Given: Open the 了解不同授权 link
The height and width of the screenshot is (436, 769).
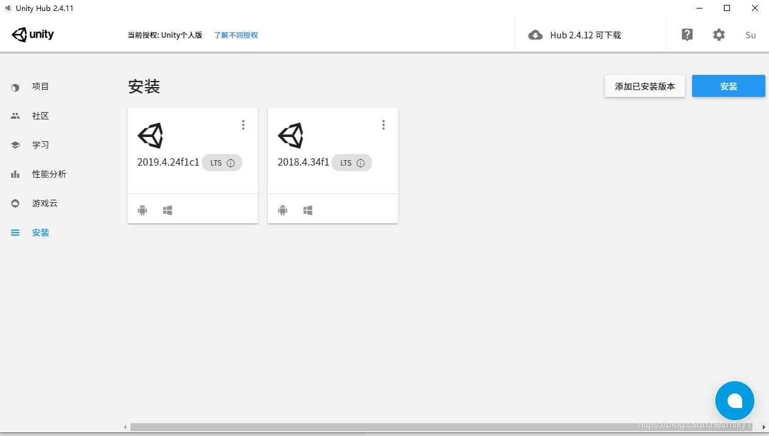Looking at the screenshot, I should pyautogui.click(x=236, y=35).
